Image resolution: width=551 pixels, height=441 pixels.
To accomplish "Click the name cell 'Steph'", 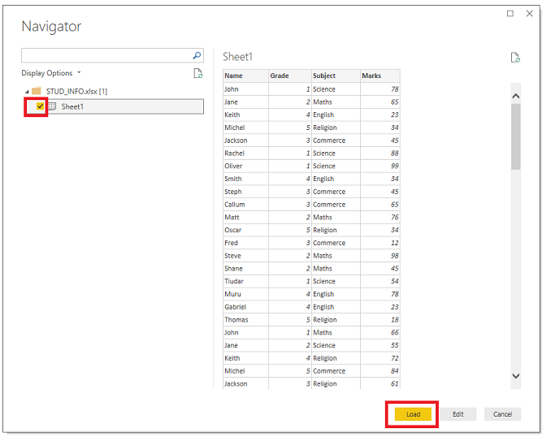I will [x=245, y=192].
